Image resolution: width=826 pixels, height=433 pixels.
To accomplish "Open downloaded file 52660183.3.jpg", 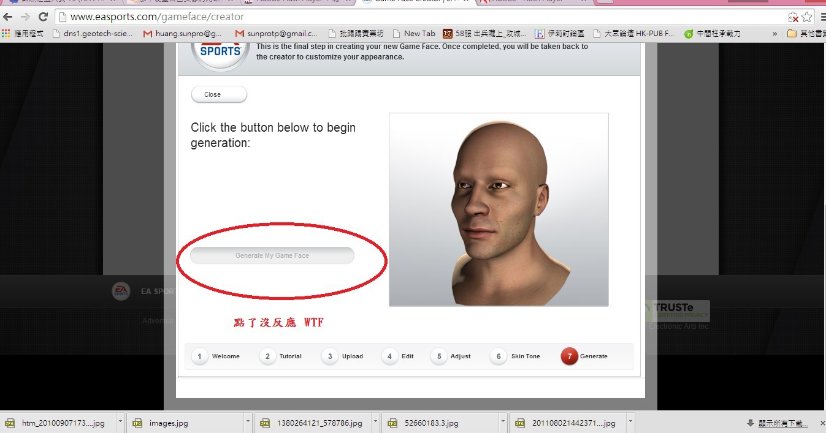I will (440, 423).
